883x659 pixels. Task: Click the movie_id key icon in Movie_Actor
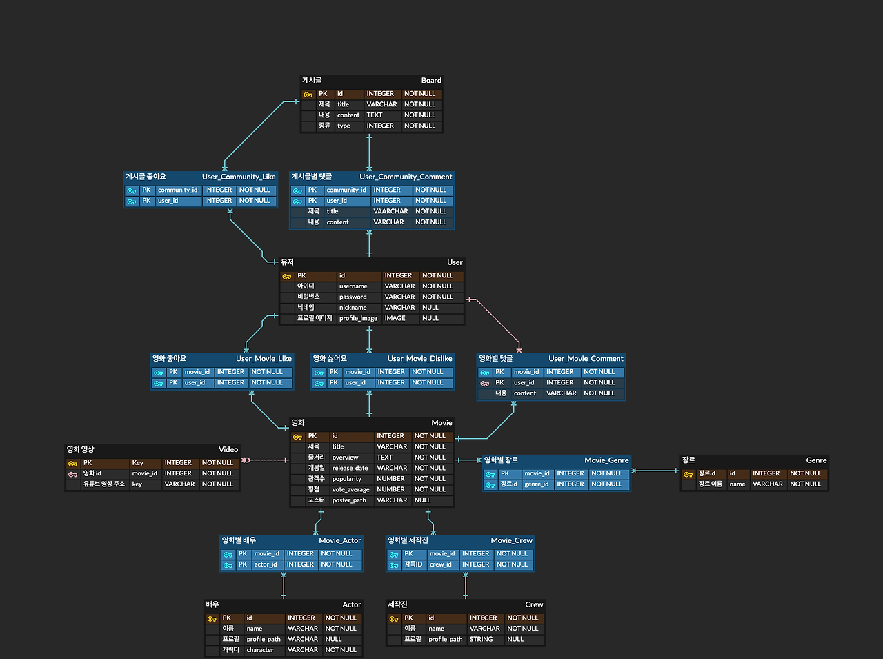tap(228, 555)
